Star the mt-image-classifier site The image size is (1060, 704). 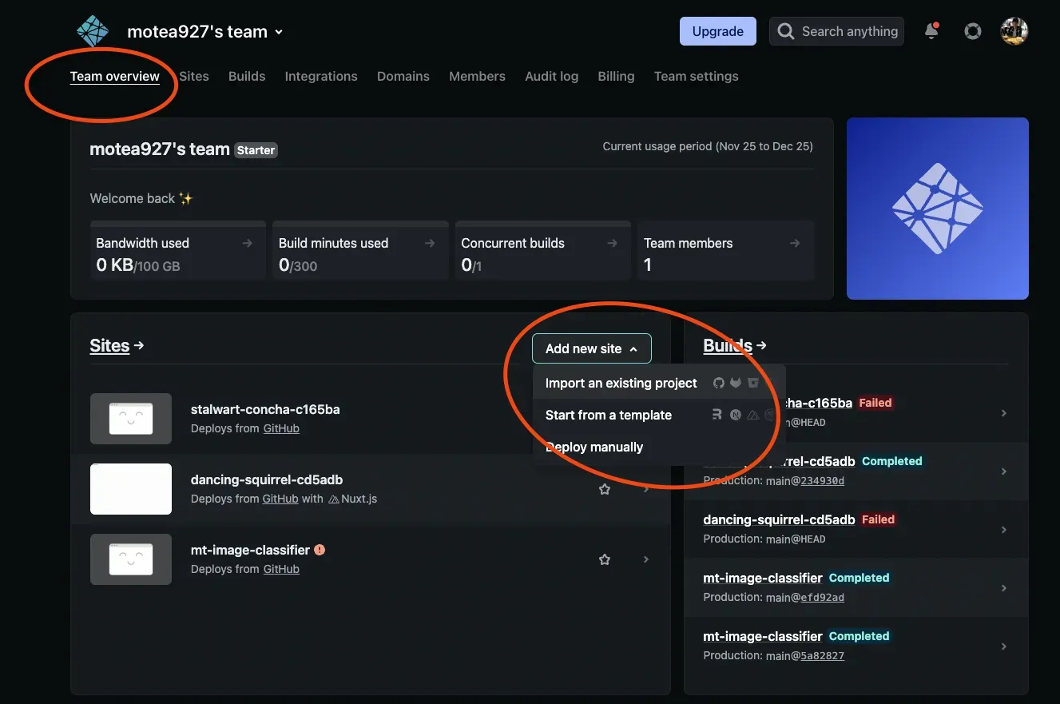coord(605,559)
